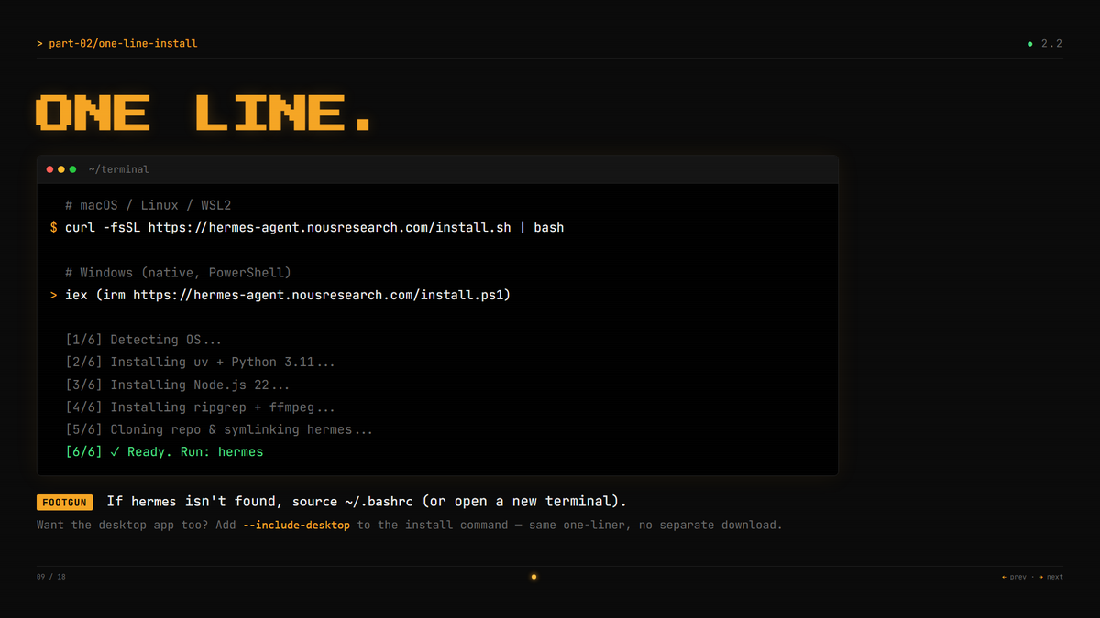The width and height of the screenshot is (1100, 618).
Task: Click the green Ready. Run: hermes line
Action: tap(164, 451)
